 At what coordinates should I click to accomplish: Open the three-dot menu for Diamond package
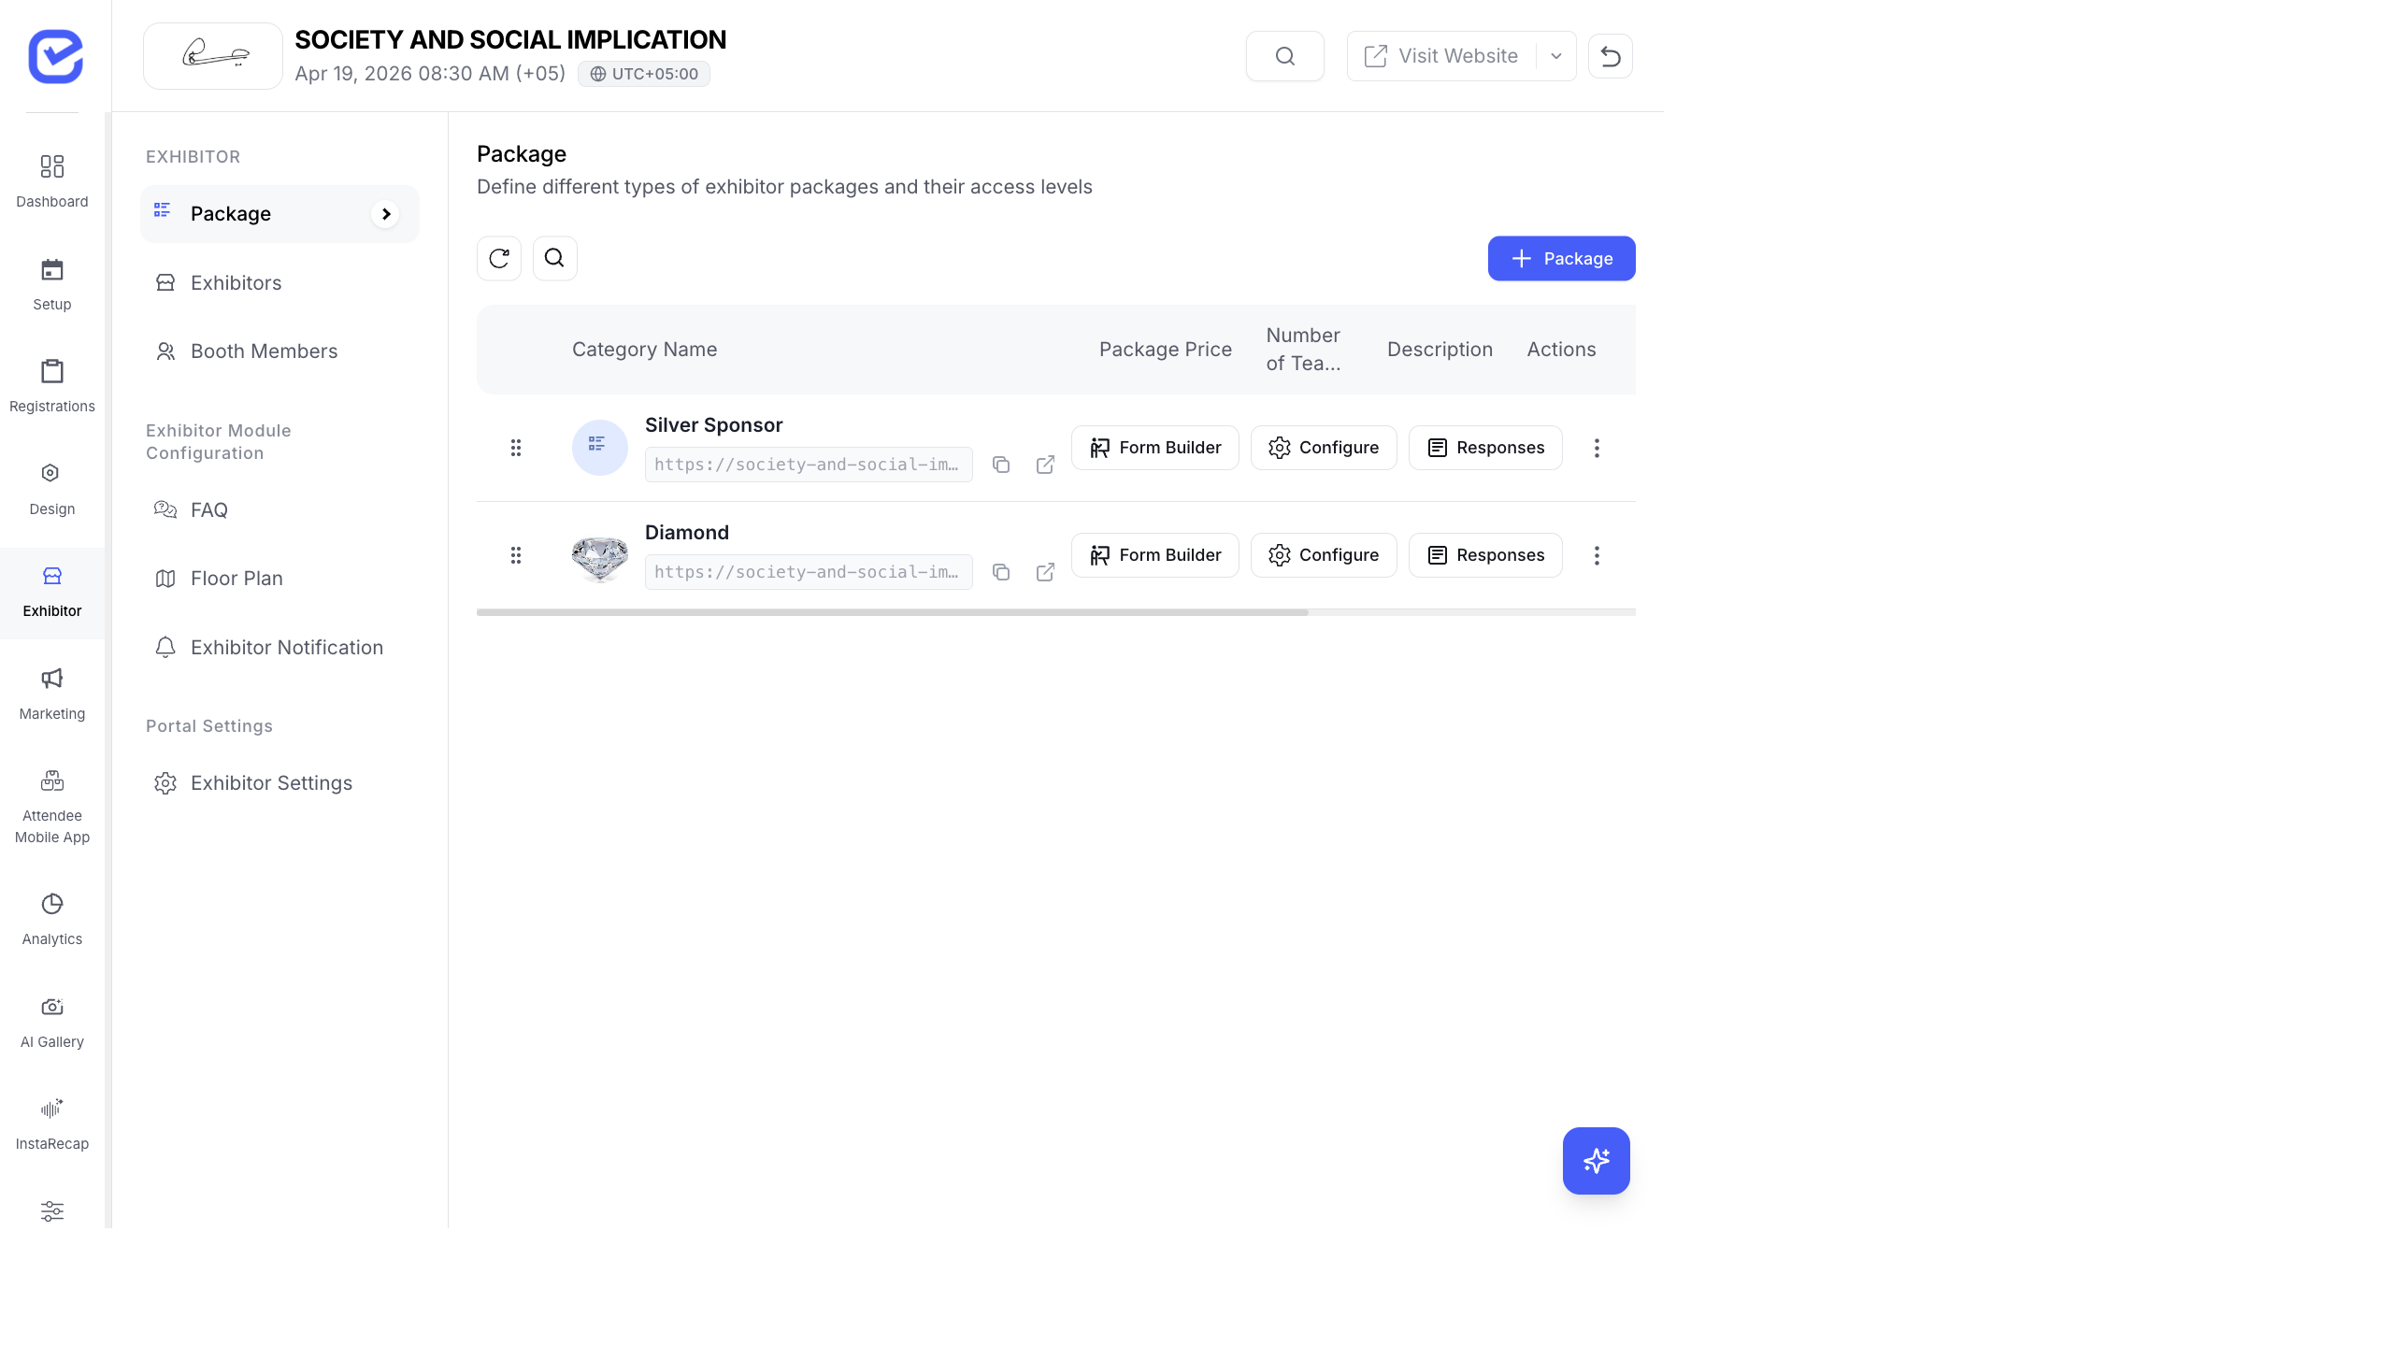(1597, 555)
